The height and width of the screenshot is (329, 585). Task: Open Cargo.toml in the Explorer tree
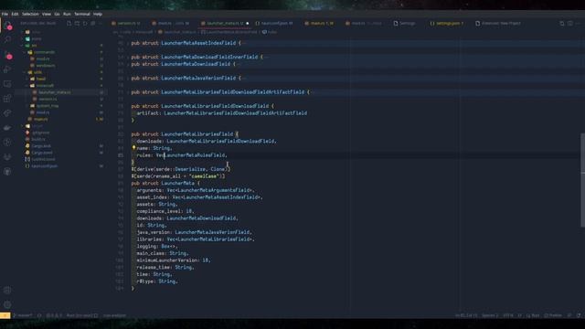point(42,153)
